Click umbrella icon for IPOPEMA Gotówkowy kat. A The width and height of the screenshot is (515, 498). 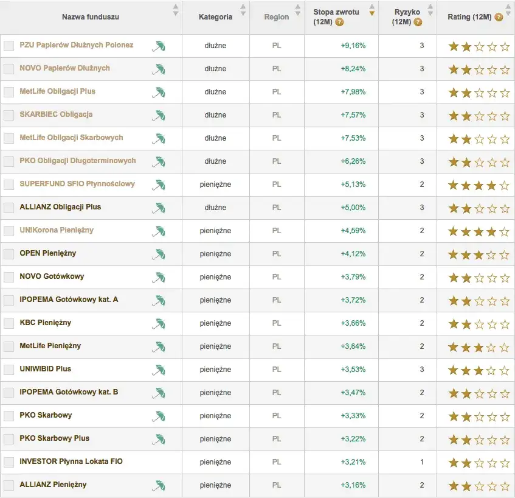159,301
